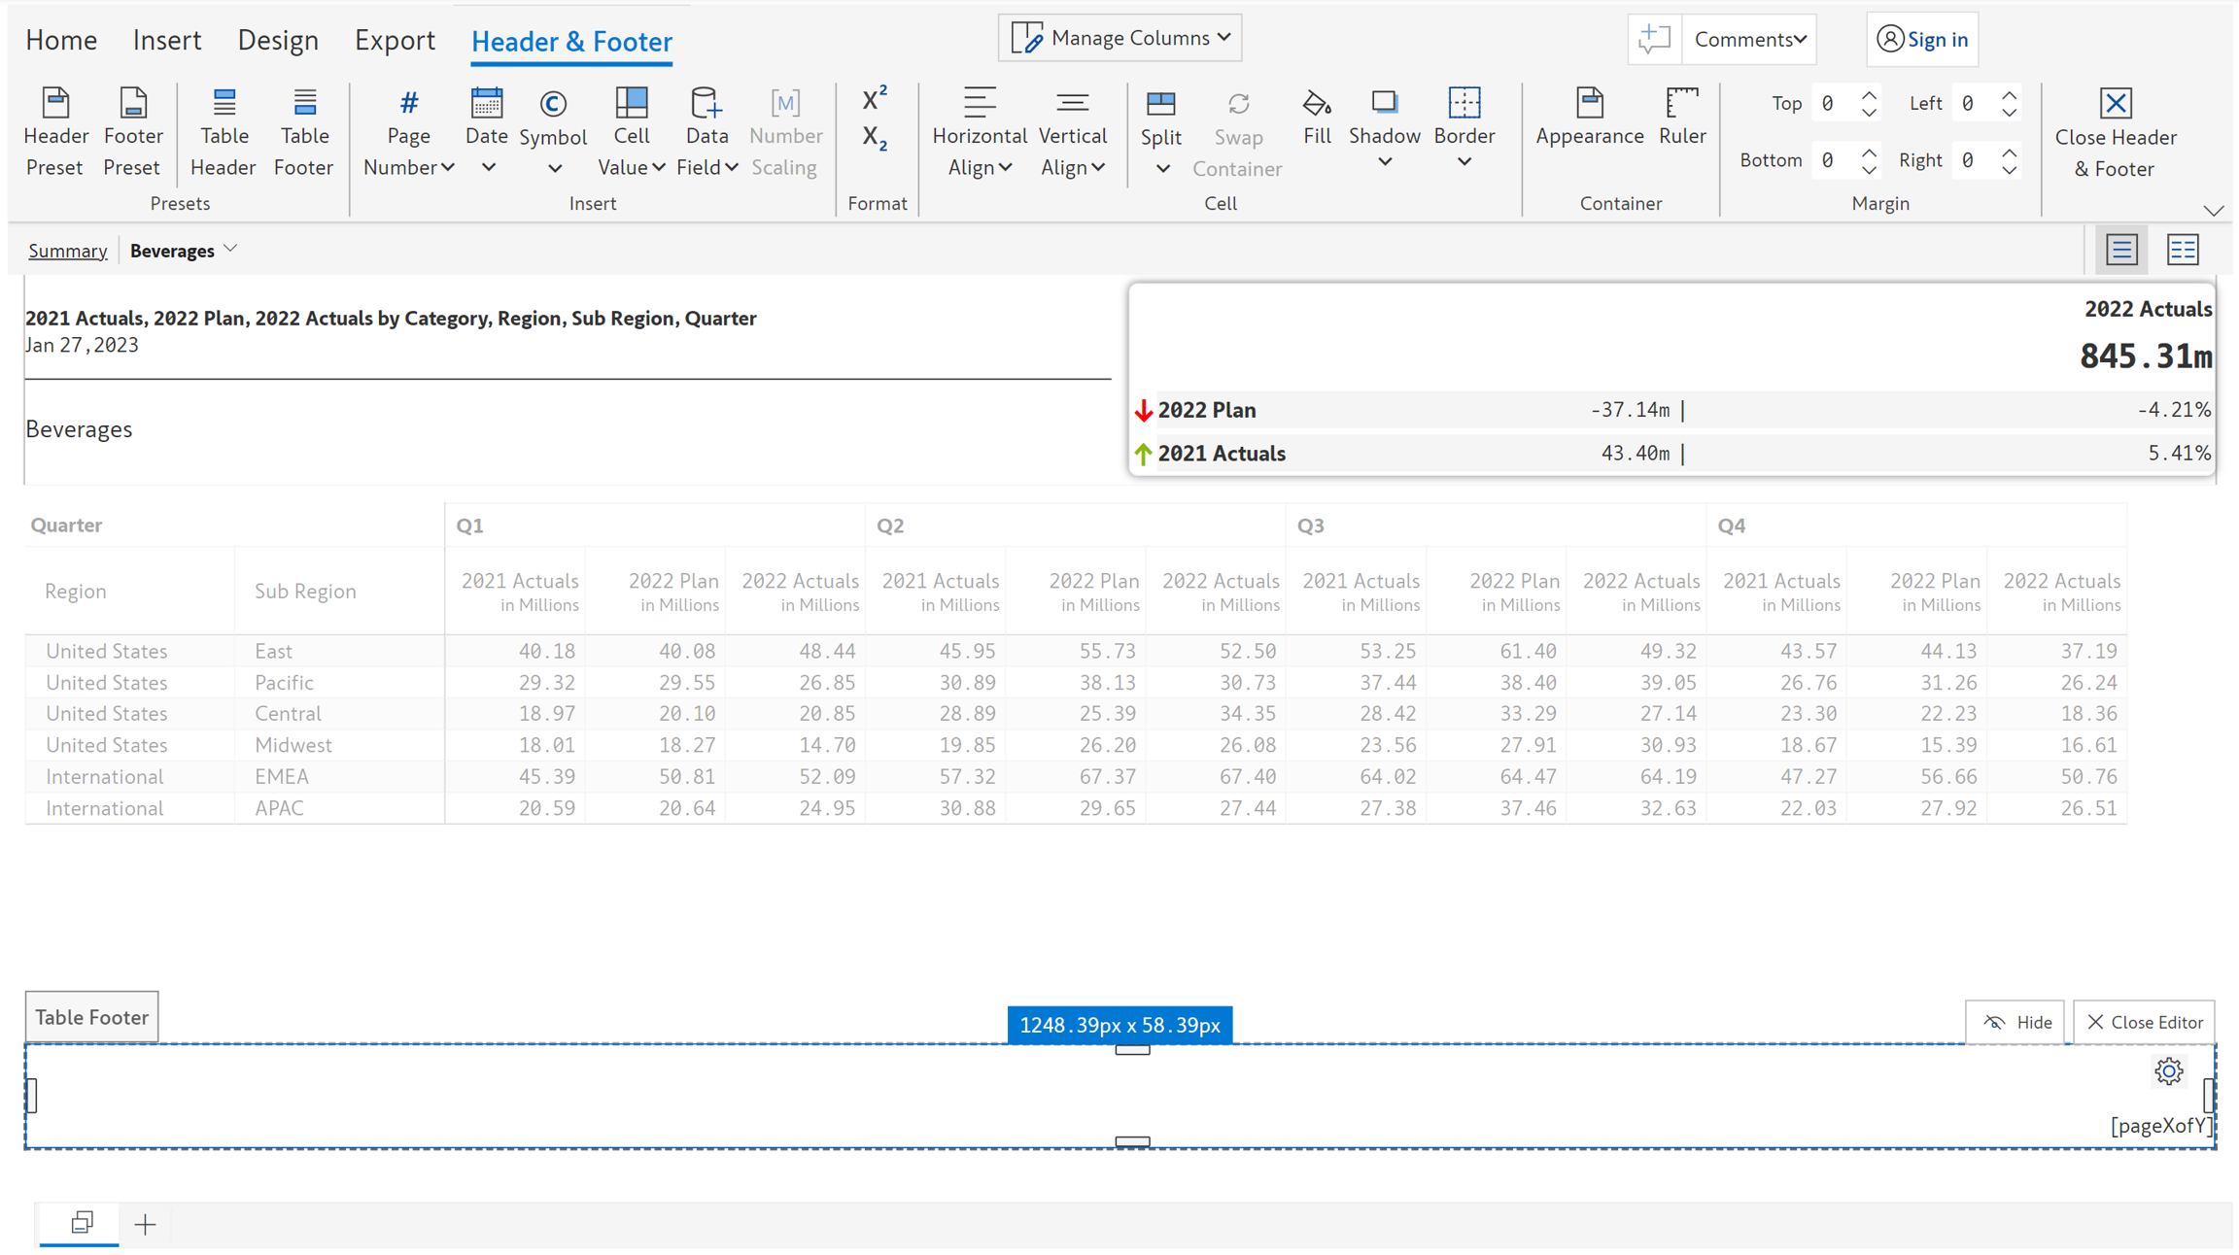Switch to the Design tab

coord(278,41)
